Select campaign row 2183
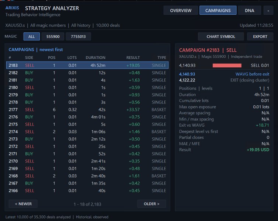The image size is (278, 221). (x=87, y=65)
